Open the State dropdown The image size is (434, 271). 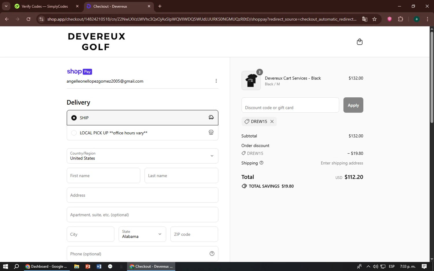click(142, 234)
